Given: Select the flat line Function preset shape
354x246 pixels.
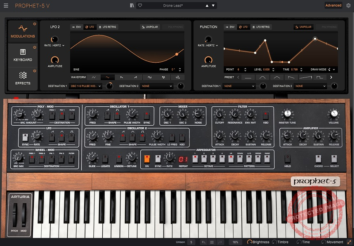Looking at the screenshot, I should [x=248, y=77].
